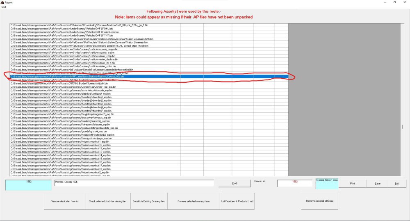Image resolution: width=410 pixels, height=221 pixels.
Task: Click Remove selected scenery items
Action: [x=194, y=201]
